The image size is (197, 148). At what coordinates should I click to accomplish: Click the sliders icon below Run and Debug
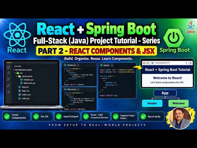[9, 92]
